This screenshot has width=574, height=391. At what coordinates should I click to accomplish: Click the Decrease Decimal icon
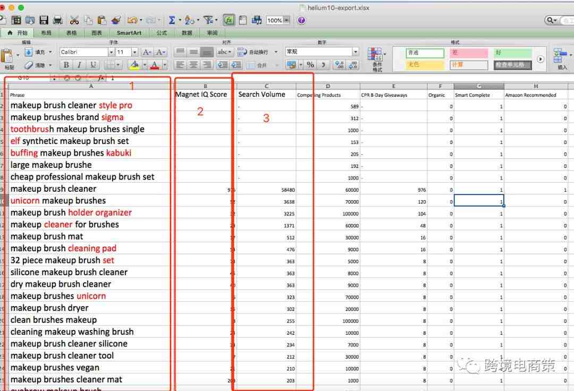353,65
